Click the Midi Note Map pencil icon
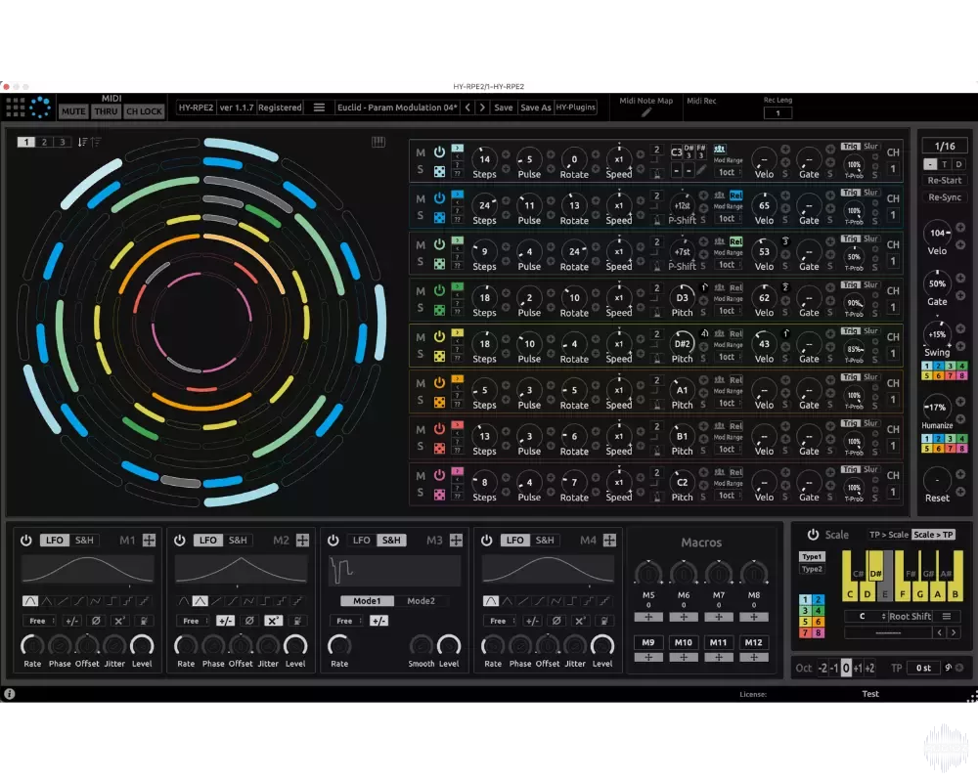The height and width of the screenshot is (782, 978). tap(646, 112)
